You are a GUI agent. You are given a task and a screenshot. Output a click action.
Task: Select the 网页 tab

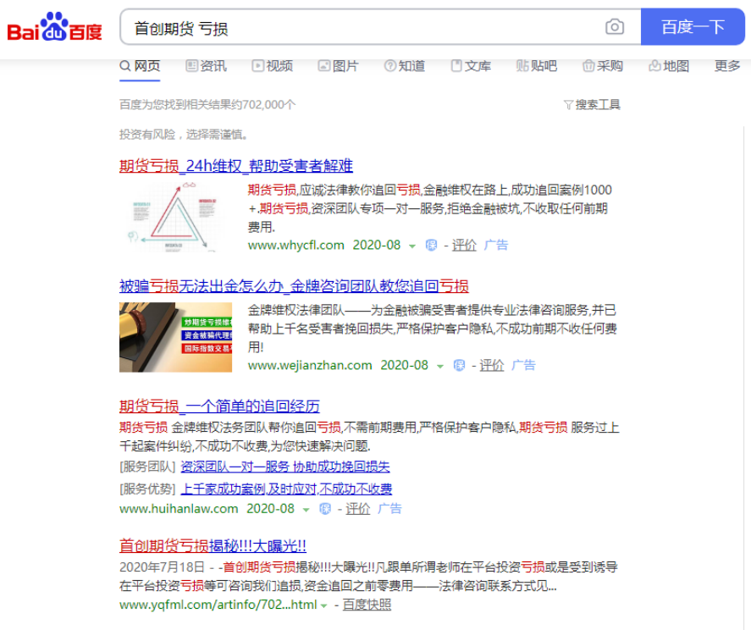pyautogui.click(x=140, y=66)
